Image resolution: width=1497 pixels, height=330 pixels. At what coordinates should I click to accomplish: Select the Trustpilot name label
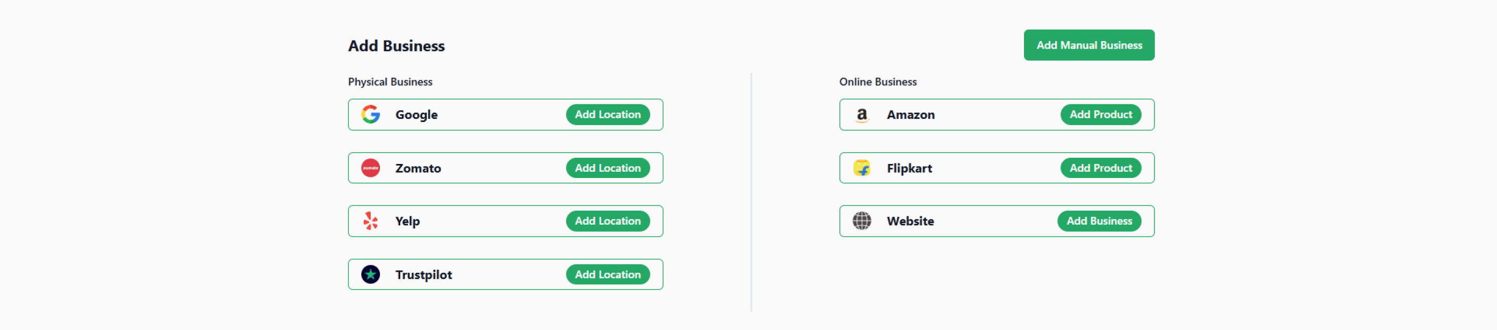(x=423, y=275)
